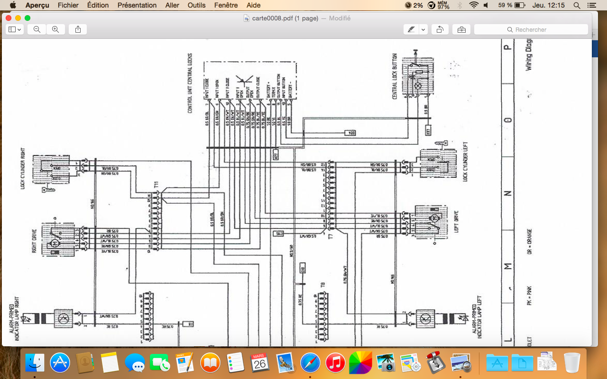Open the color wheel app in Dock
The image size is (607, 379).
[361, 363]
